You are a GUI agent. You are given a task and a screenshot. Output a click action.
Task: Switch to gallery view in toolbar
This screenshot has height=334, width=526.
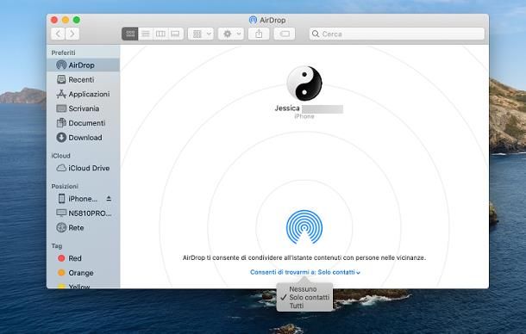[175, 34]
